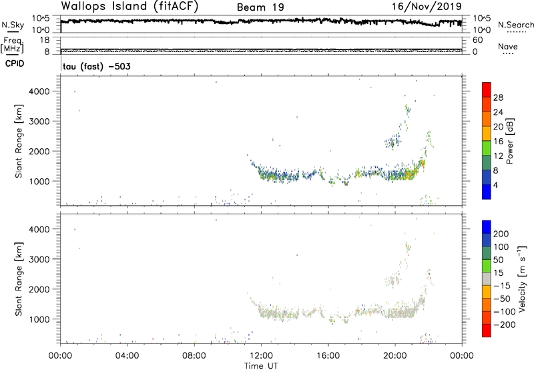Click the '12:00' time axis tick label
Screen dimensions: 534x370
(x=261, y=356)
